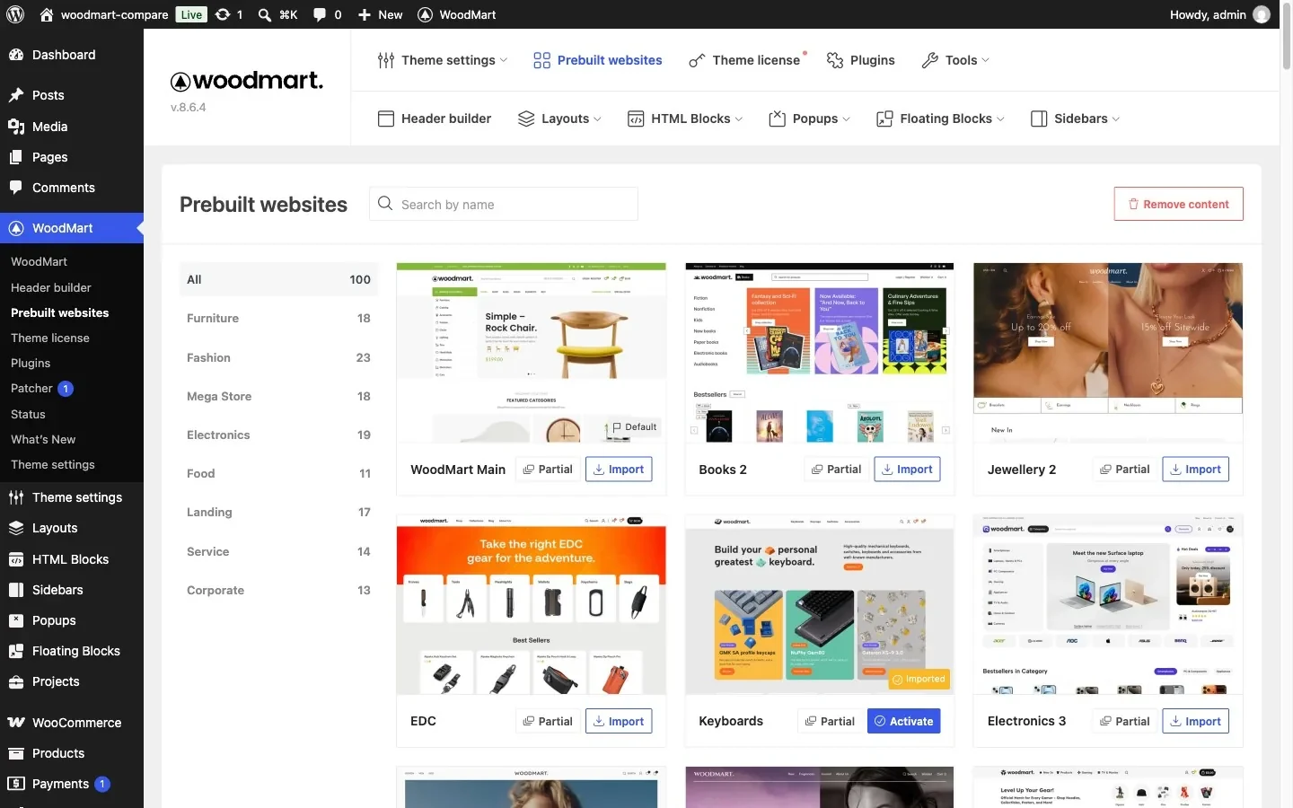Expand the Floating Blocks dropdown in toolbar
Image resolution: width=1293 pixels, height=808 pixels.
coord(940,119)
